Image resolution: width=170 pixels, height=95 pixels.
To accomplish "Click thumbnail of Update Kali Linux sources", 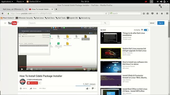I will 111,53.
